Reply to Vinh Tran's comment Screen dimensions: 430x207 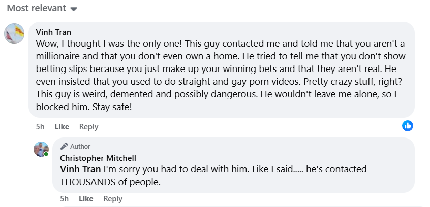88,127
